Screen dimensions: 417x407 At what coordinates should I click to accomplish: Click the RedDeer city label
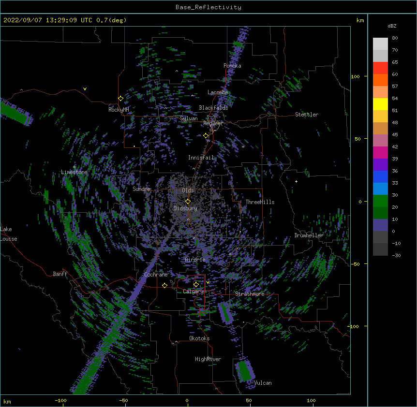213,123
